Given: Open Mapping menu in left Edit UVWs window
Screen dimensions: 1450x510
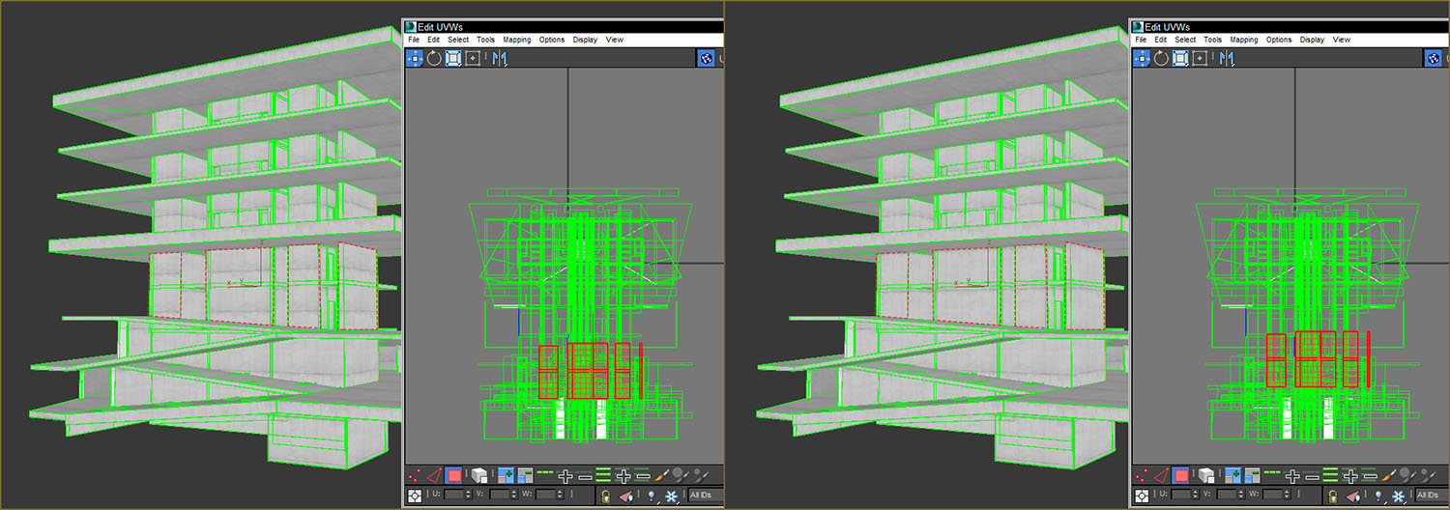Looking at the screenshot, I should tap(516, 40).
